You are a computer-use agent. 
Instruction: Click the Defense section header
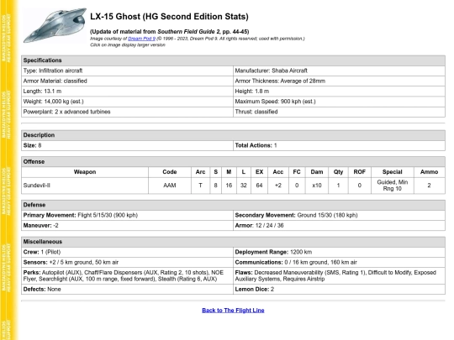tap(233, 205)
